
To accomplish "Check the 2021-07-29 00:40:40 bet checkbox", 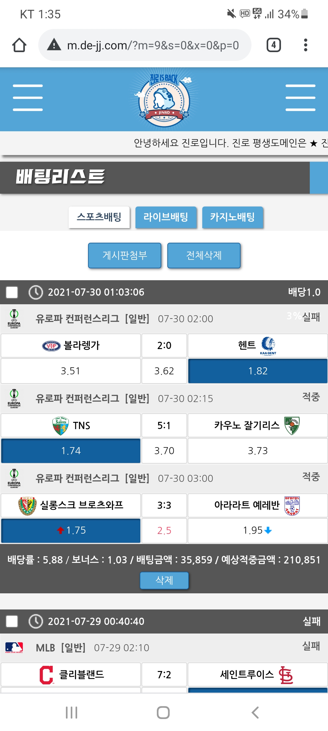I will tap(12, 621).
